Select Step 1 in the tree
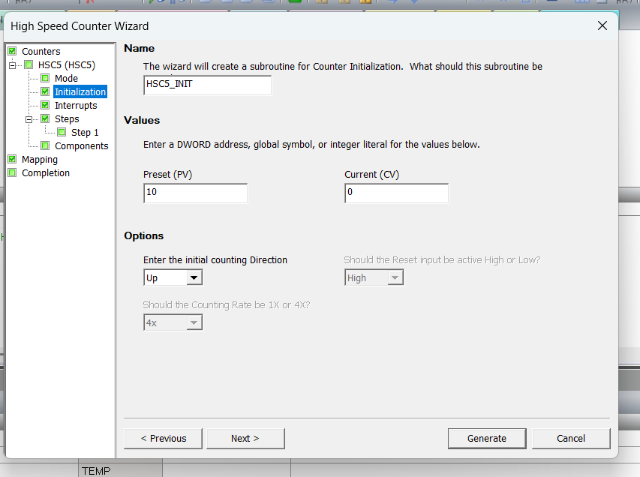Viewport: 640px width, 477px height. click(x=85, y=132)
